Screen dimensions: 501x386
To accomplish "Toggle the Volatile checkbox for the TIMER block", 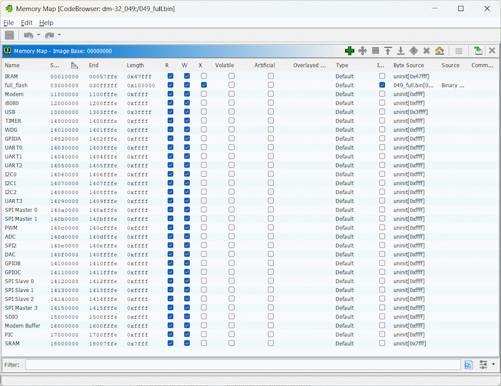I will (231, 121).
